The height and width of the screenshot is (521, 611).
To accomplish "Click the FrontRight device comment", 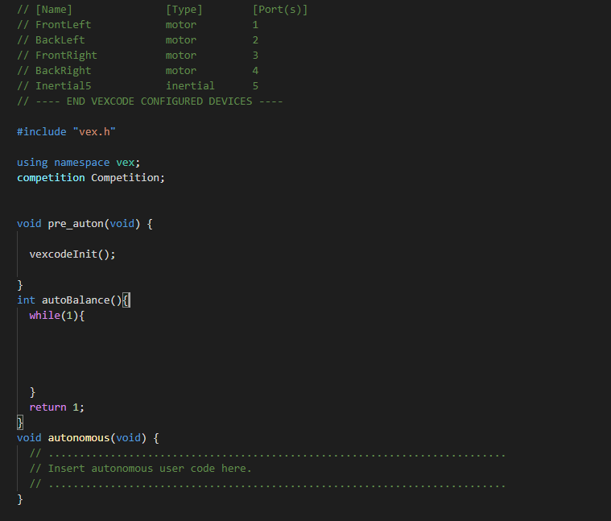I will pos(66,56).
